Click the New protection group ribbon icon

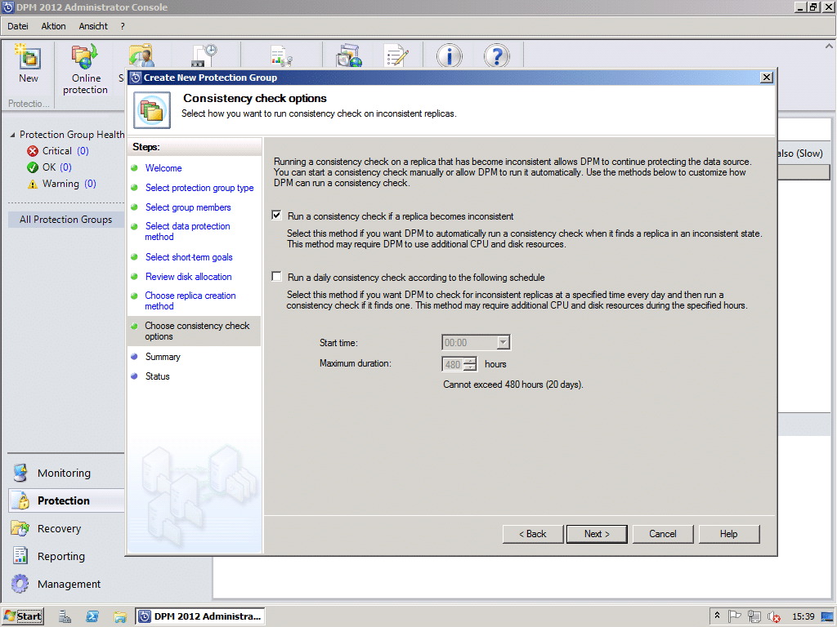pos(29,57)
